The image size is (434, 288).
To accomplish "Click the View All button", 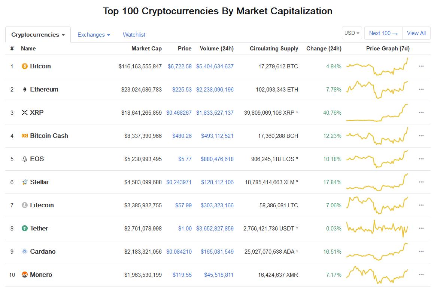I will (x=416, y=33).
